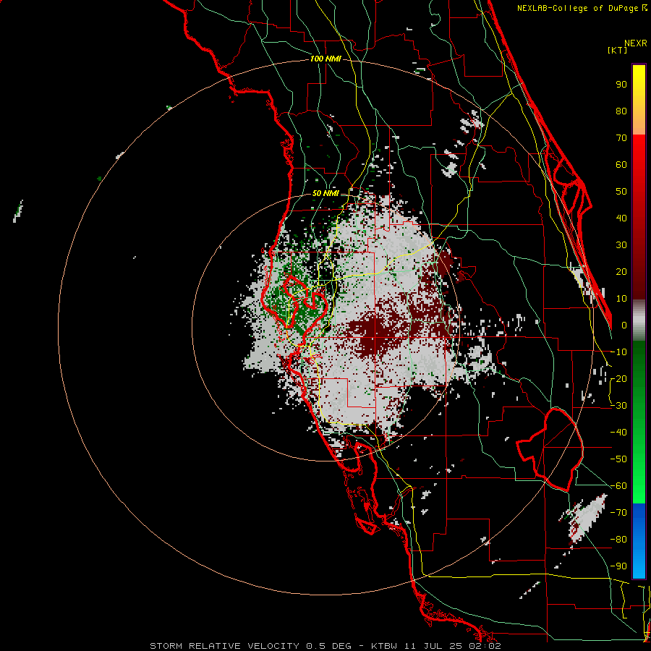This screenshot has width=651, height=651.
Task: Click the gray zero-velocity segment of color bar
Action: tap(639, 320)
